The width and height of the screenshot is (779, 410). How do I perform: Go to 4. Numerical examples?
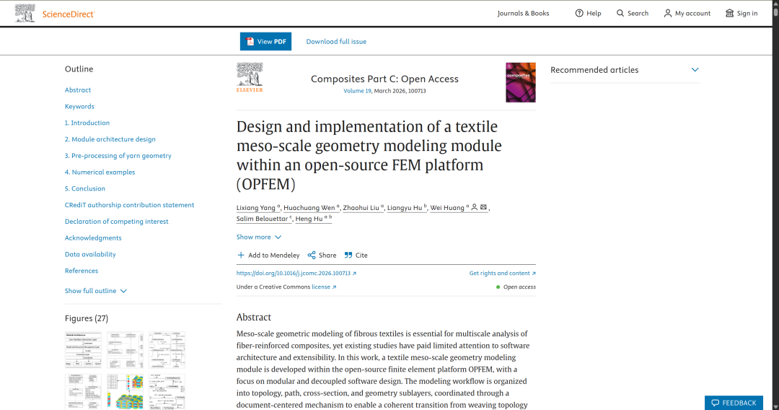tap(100, 172)
